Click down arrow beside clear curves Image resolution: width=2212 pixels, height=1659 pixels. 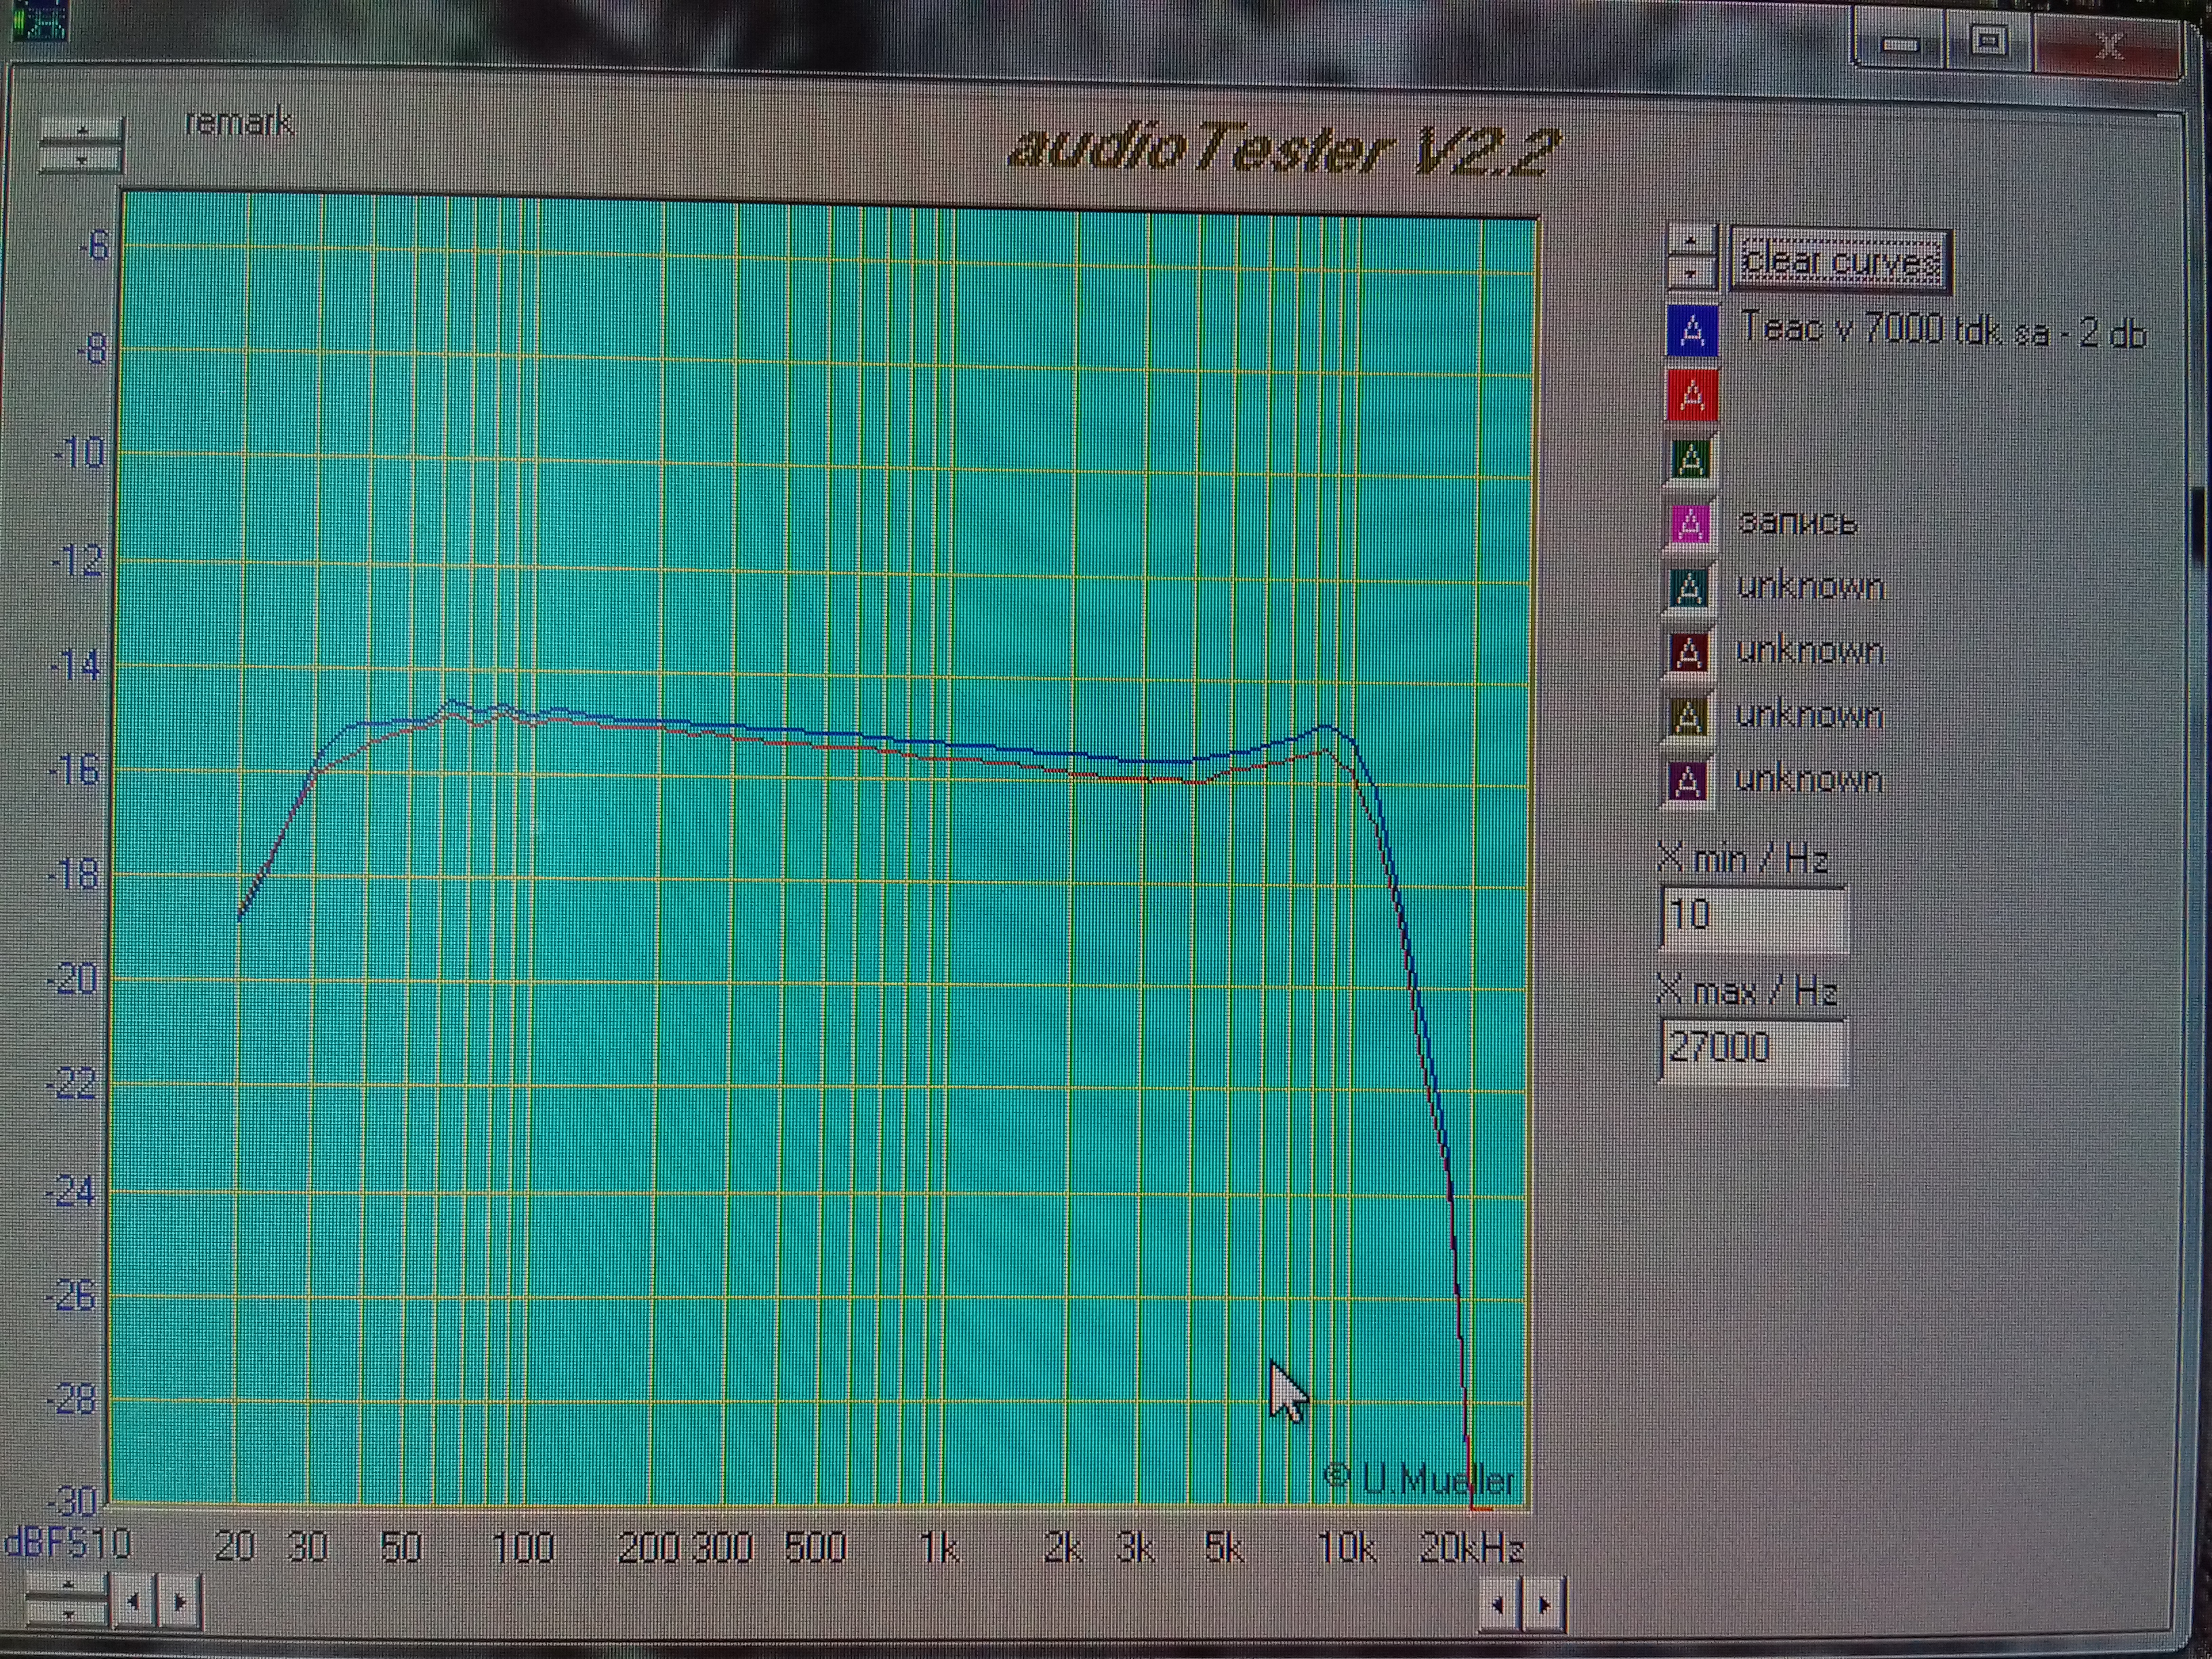click(1691, 271)
